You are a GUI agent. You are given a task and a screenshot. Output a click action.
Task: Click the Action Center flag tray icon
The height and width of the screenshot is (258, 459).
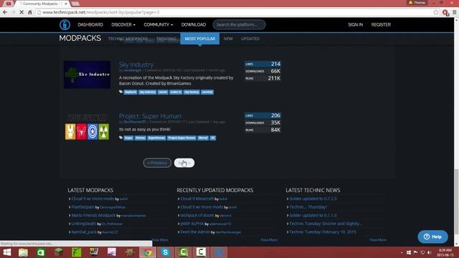tap(415, 252)
